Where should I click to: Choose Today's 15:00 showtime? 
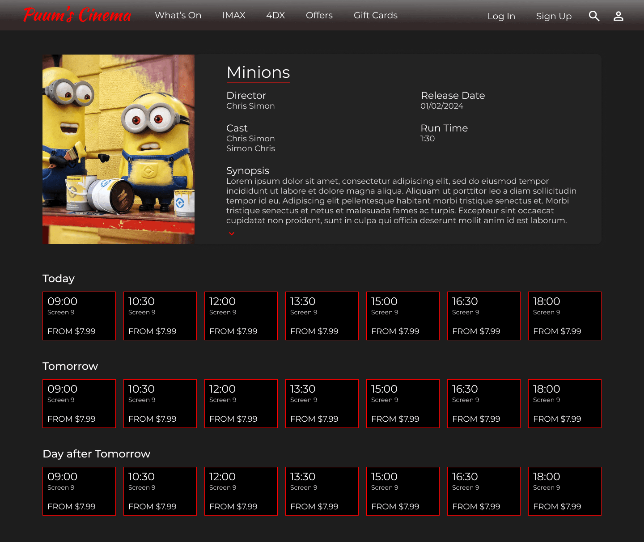403,316
